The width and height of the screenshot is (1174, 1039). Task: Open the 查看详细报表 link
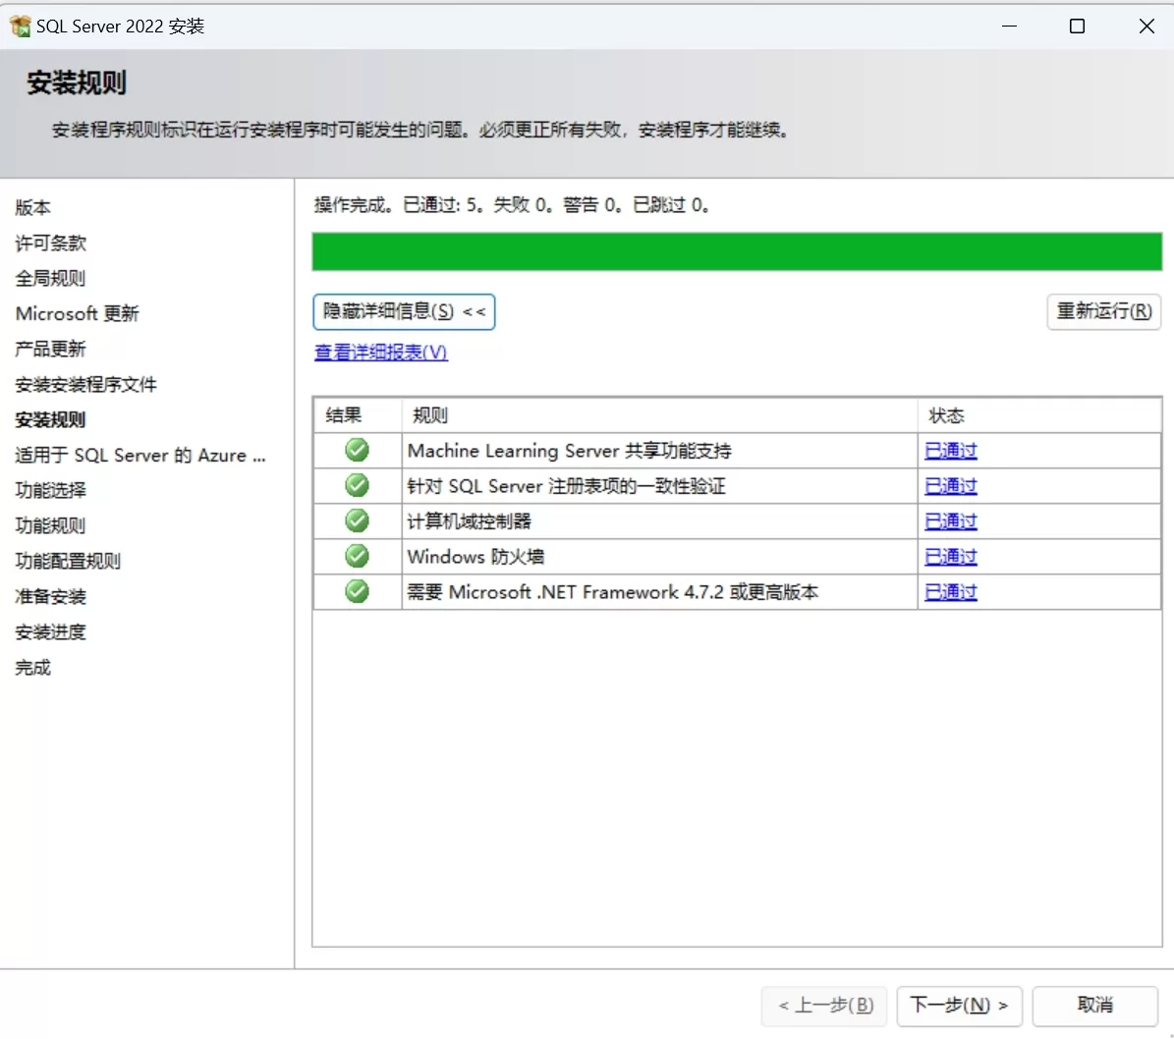(380, 353)
